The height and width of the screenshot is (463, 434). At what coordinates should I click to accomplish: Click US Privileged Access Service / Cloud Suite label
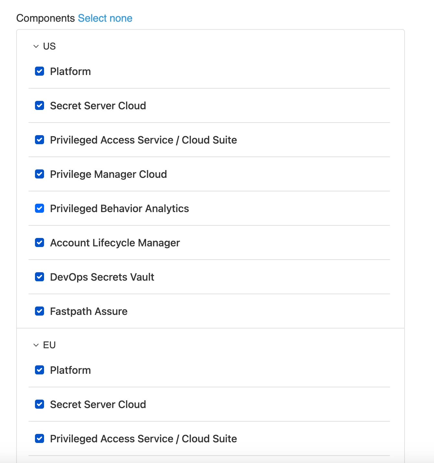click(x=143, y=140)
